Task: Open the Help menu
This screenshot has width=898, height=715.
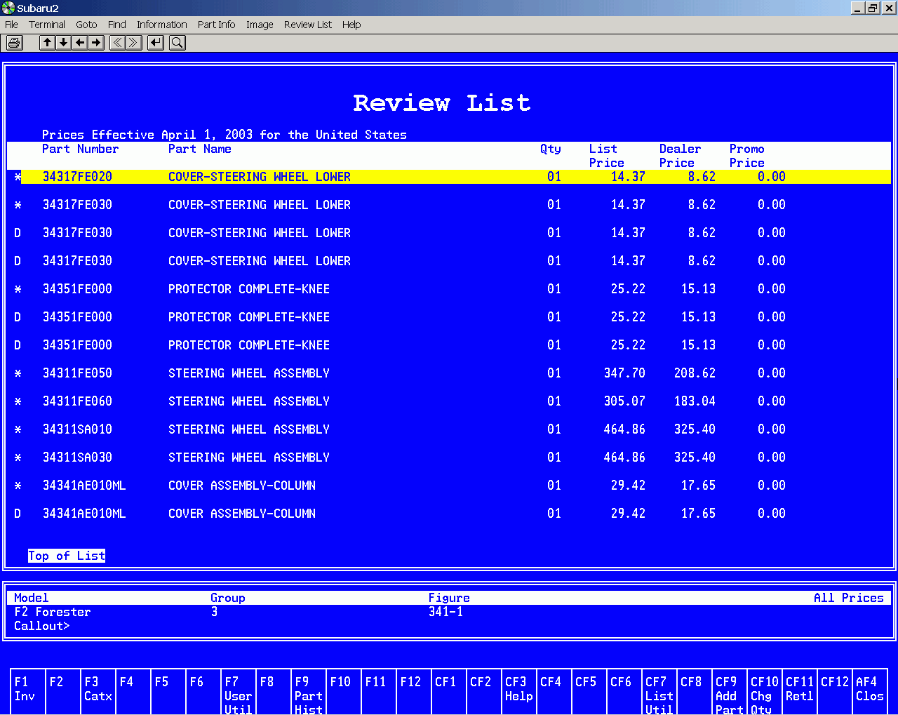Action: [351, 25]
